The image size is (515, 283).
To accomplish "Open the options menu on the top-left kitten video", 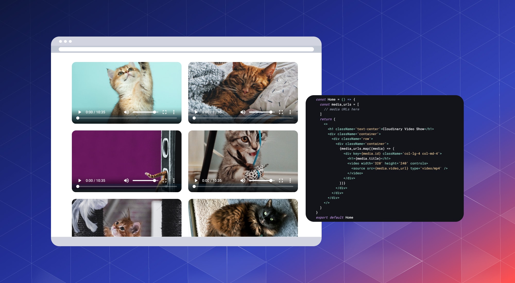I will [174, 112].
